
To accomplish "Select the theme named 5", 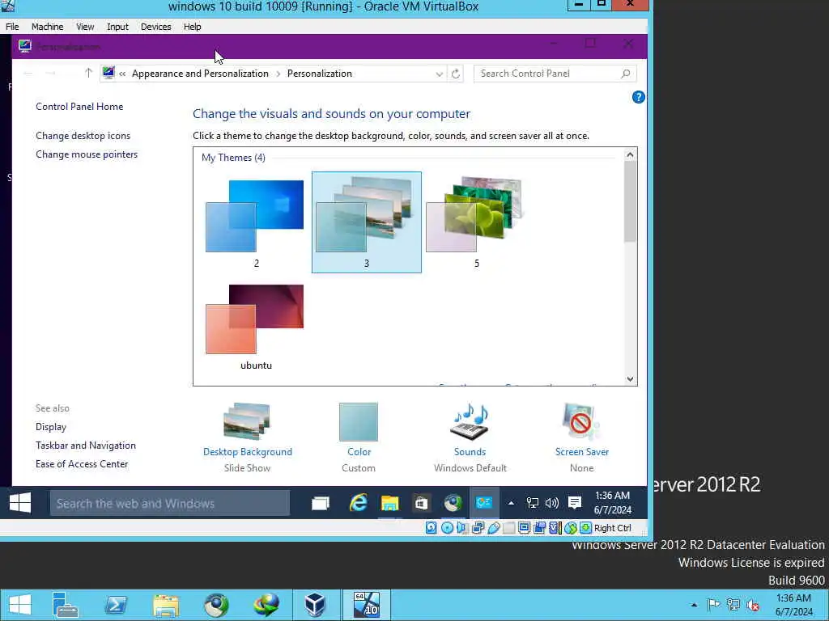I will pos(476,222).
